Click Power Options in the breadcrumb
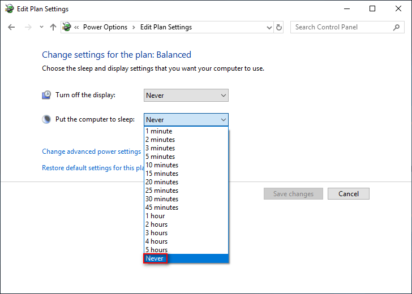Image resolution: width=412 pixels, height=294 pixels. click(x=105, y=27)
